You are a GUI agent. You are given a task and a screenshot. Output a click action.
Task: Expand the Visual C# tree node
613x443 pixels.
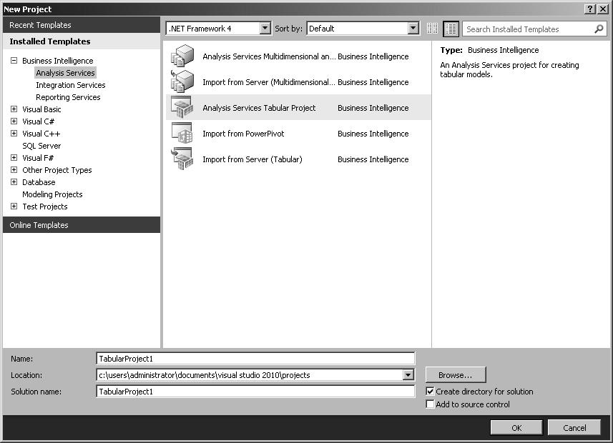(x=14, y=121)
